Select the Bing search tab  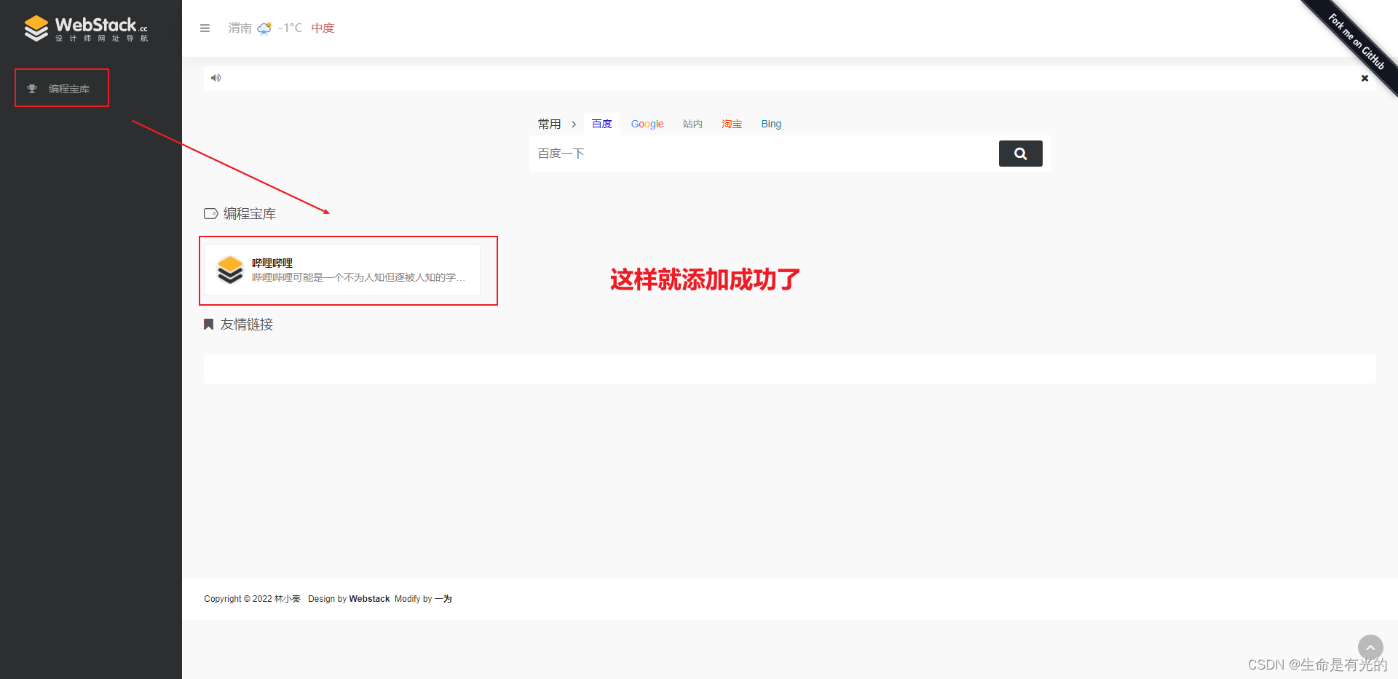coord(771,124)
